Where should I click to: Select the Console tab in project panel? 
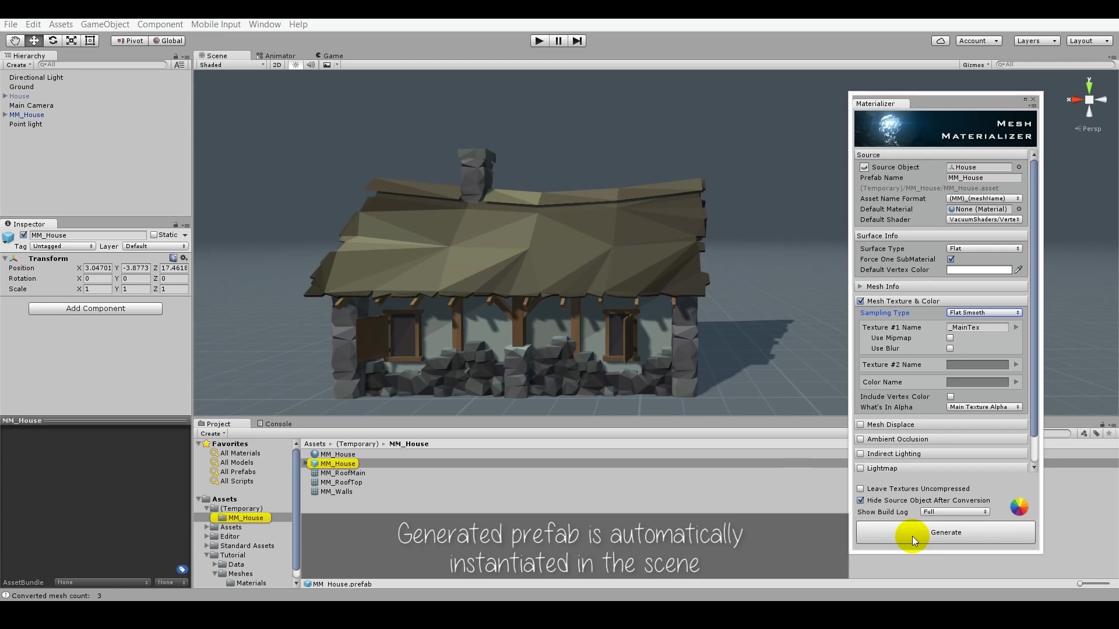(278, 423)
